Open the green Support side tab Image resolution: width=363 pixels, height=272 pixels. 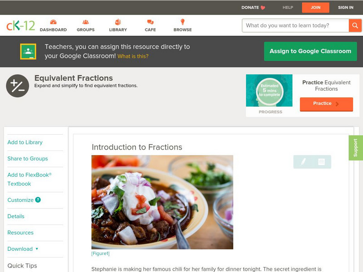356,148
